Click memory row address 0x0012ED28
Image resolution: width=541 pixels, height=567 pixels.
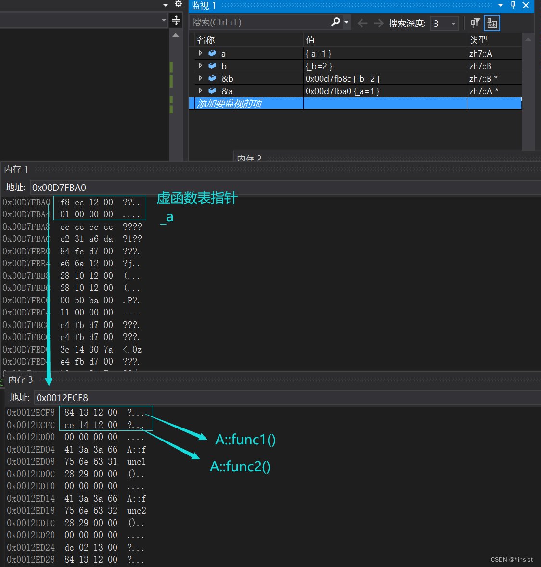31,559
